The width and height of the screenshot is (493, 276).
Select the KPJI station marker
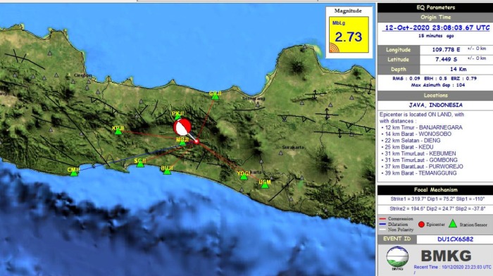[118, 132]
